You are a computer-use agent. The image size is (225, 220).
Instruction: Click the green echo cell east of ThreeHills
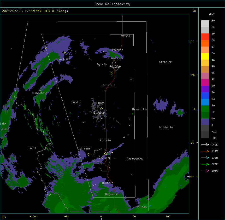click(x=180, y=112)
